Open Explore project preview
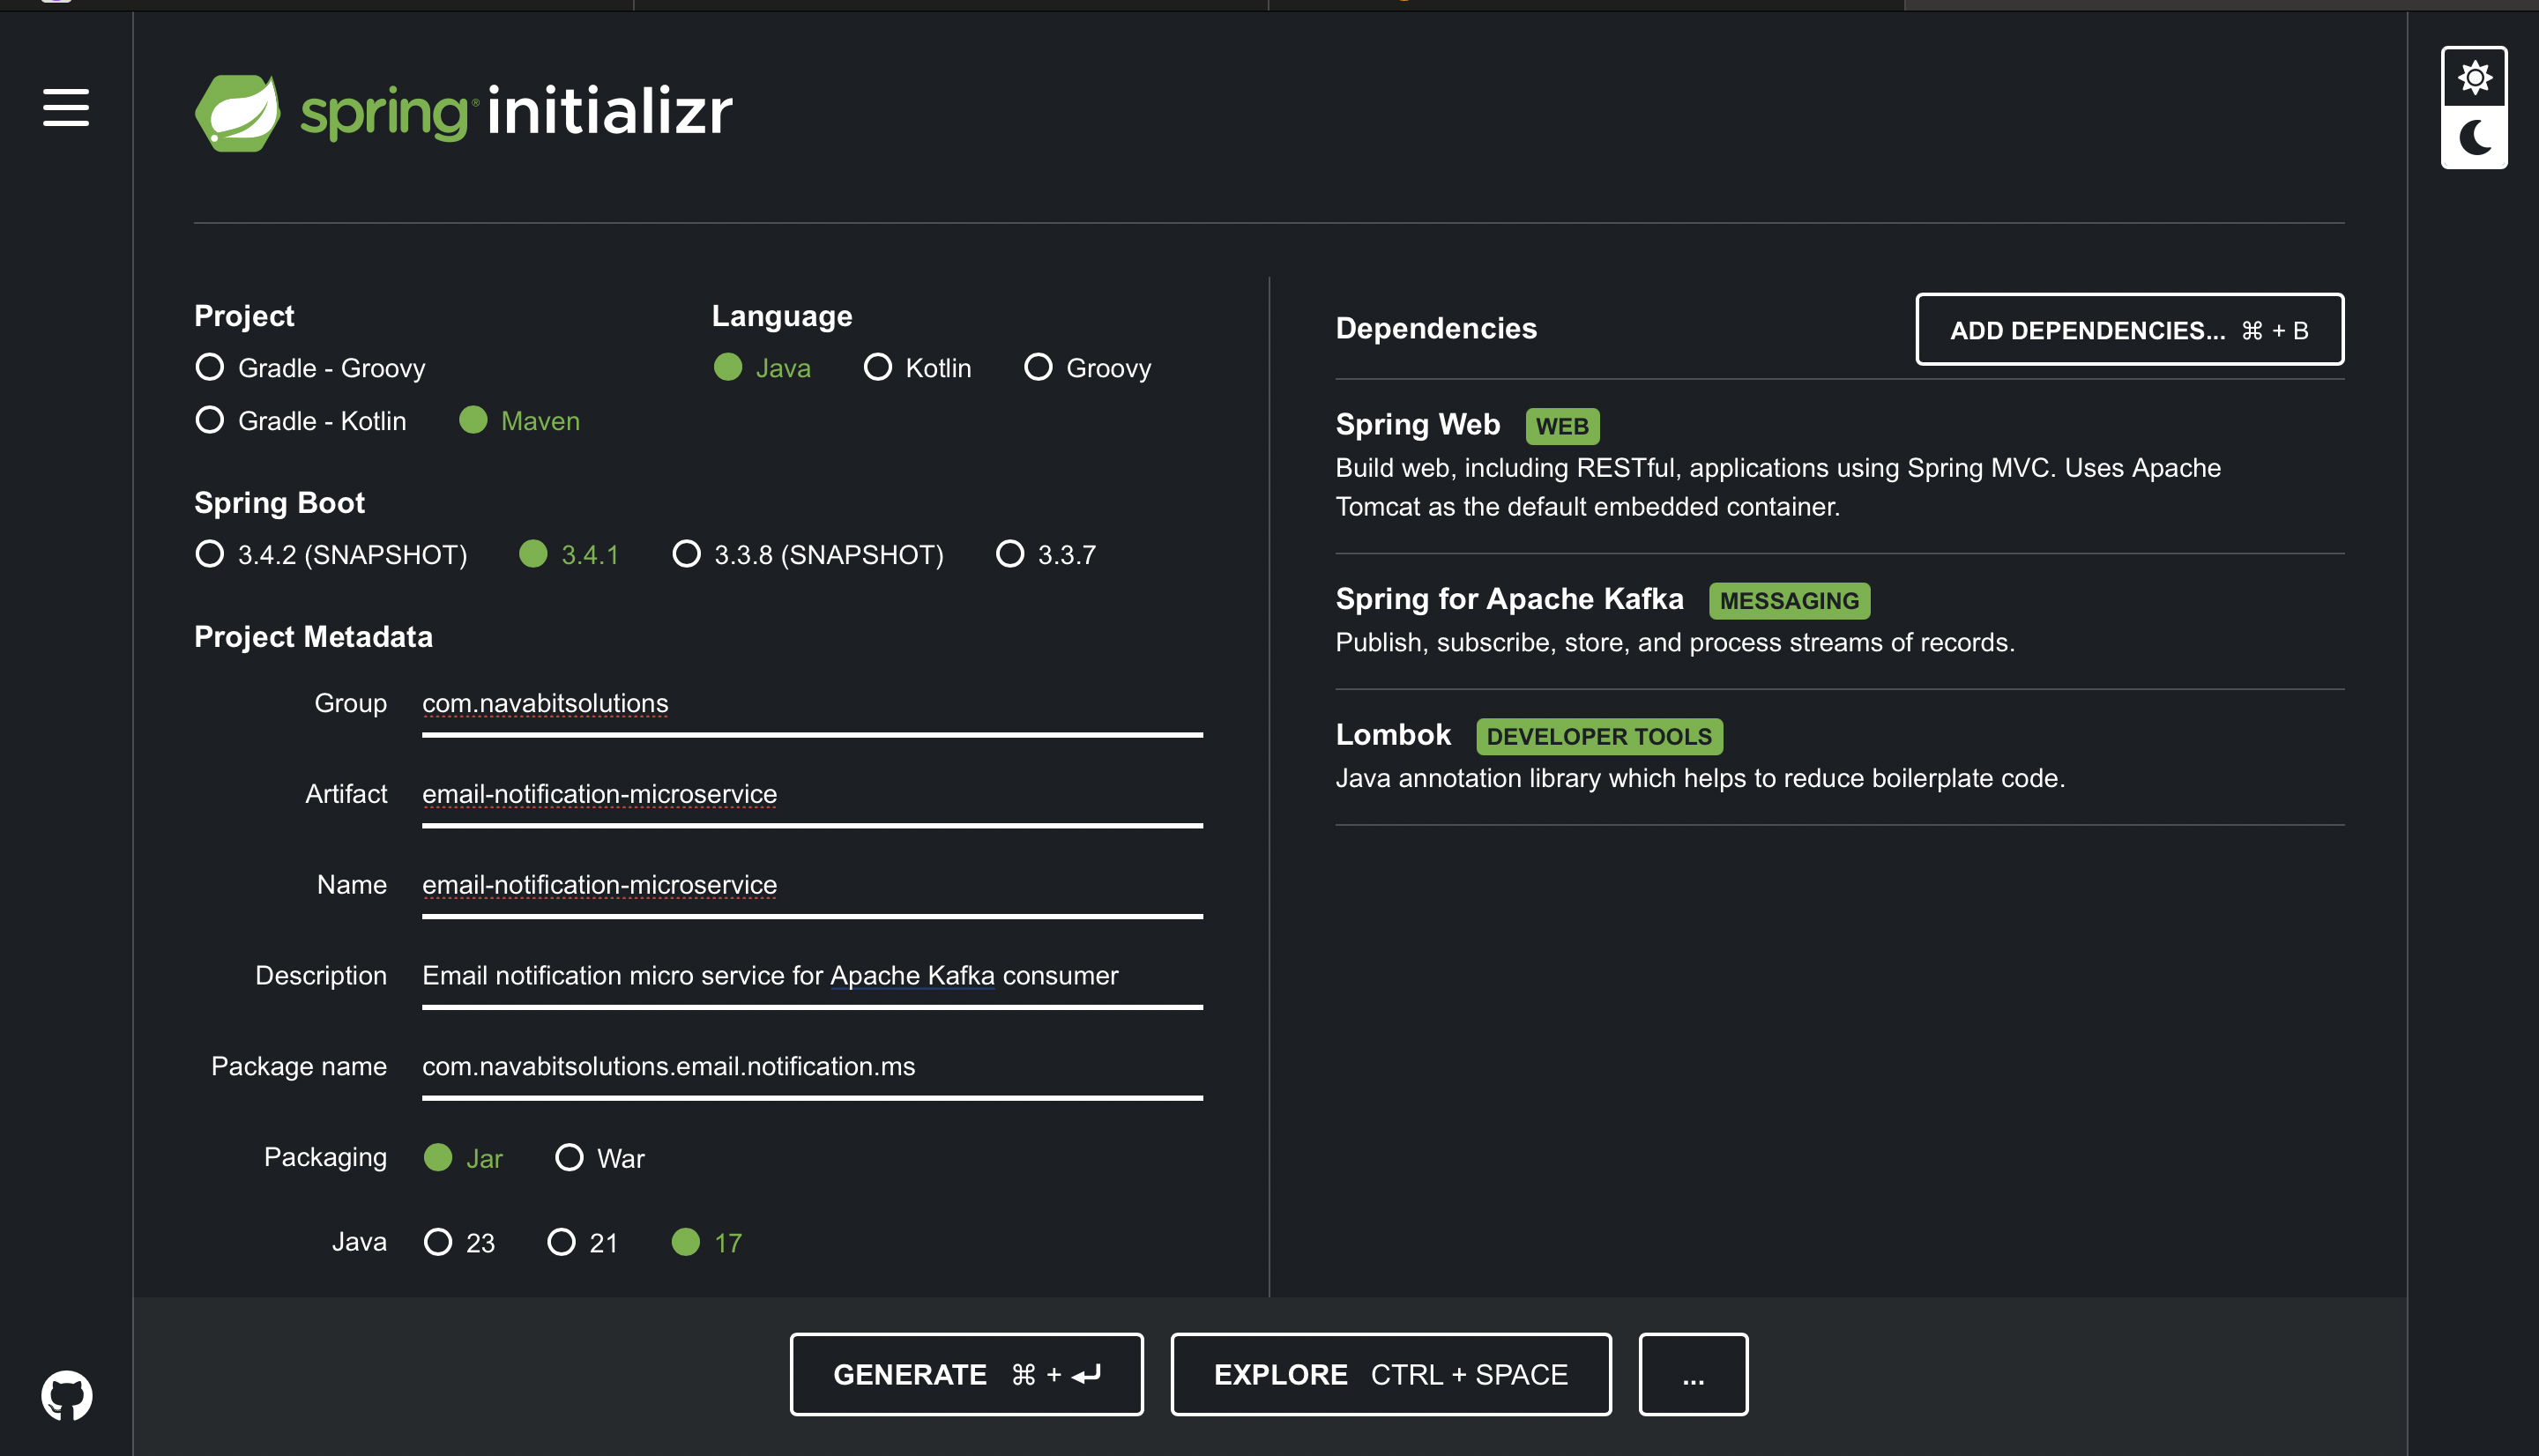Image resolution: width=2539 pixels, height=1456 pixels. [x=1390, y=1374]
